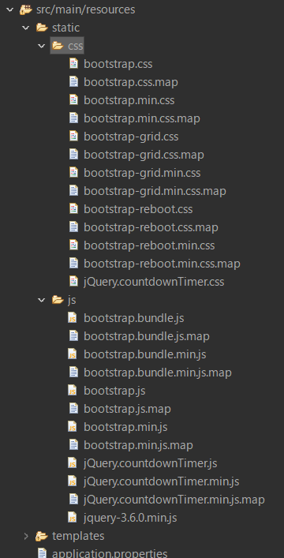Select the jquery-3.6.0.min.js file name

[130, 518]
